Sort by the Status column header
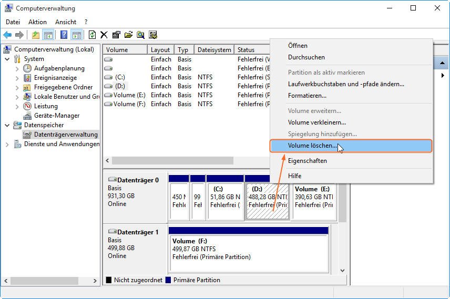450x299 pixels. [252, 49]
